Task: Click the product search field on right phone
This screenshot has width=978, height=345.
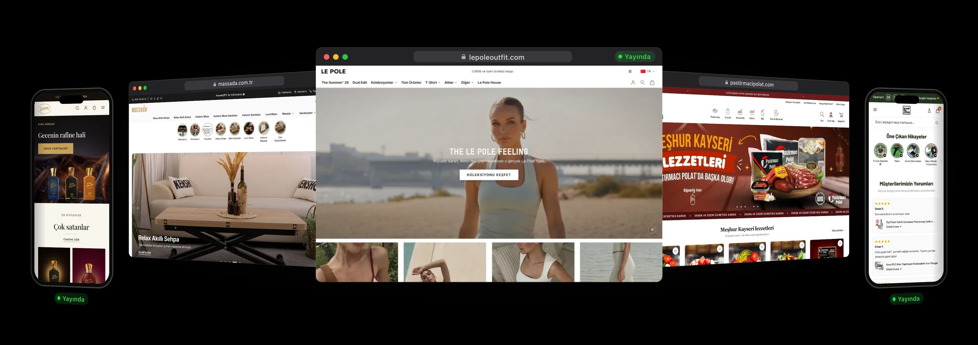Action: coord(906,123)
